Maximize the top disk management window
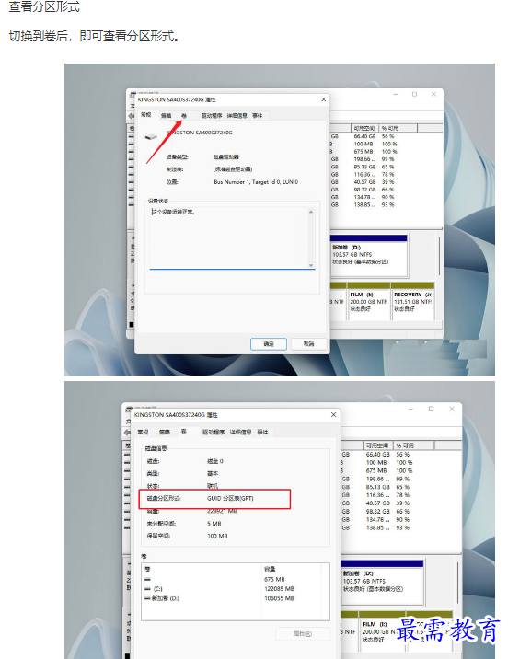This screenshot has width=508, height=659. point(414,94)
